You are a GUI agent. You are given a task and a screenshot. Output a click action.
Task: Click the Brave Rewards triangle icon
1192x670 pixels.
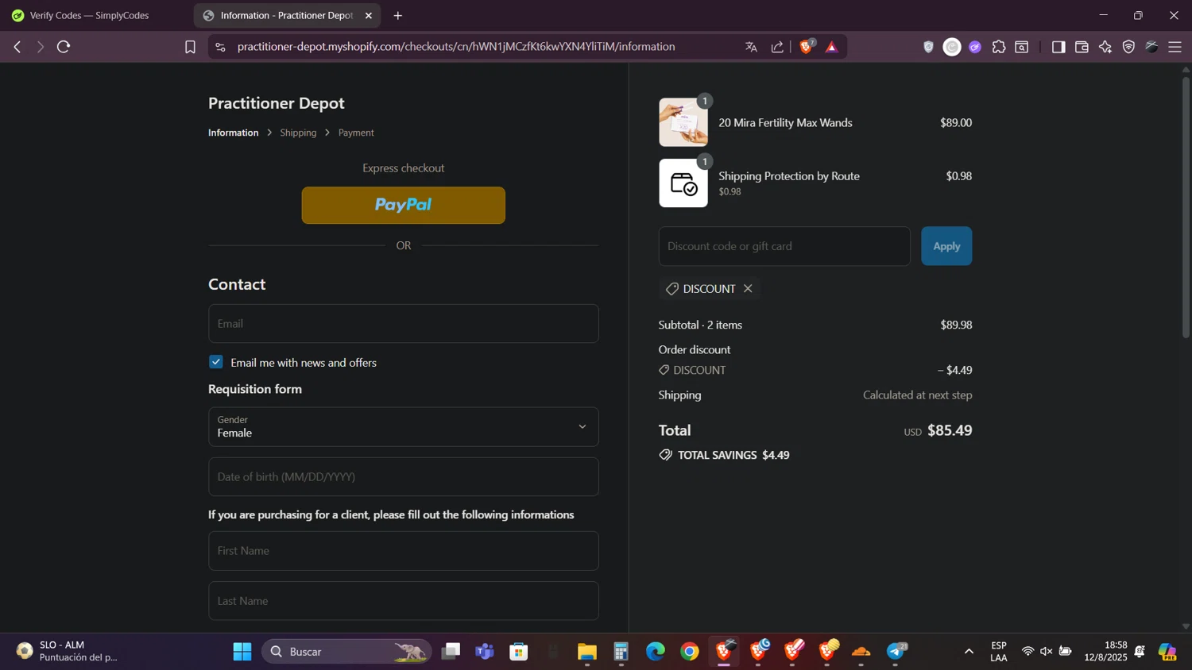pos(832,47)
